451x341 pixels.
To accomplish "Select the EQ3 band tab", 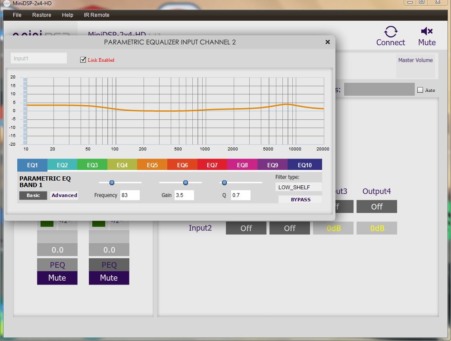I will tap(92, 165).
